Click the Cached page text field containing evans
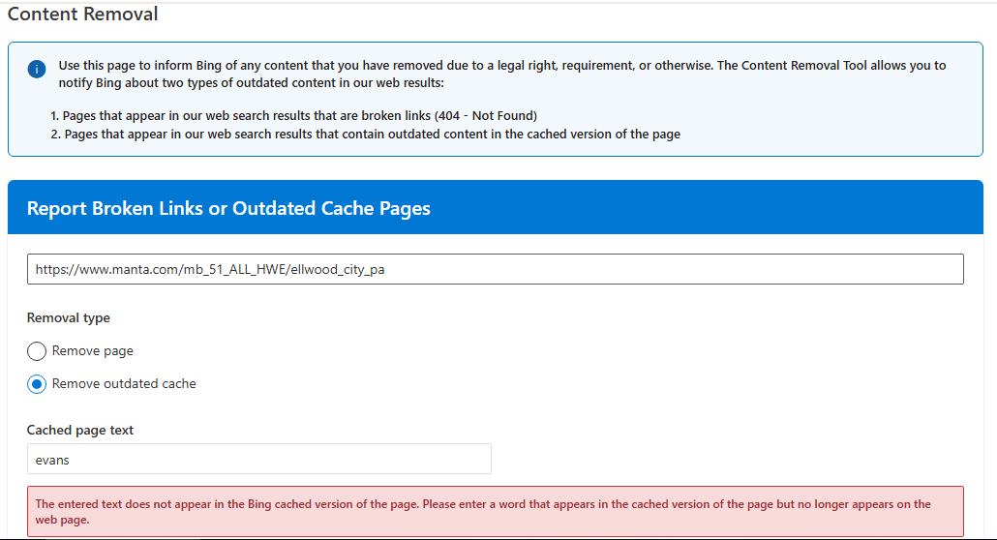 pos(259,460)
